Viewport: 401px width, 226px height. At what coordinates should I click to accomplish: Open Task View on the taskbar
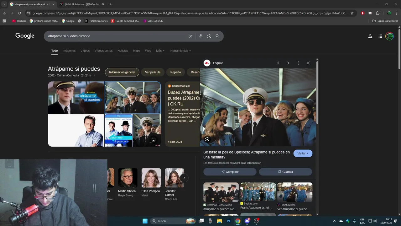coord(201,221)
